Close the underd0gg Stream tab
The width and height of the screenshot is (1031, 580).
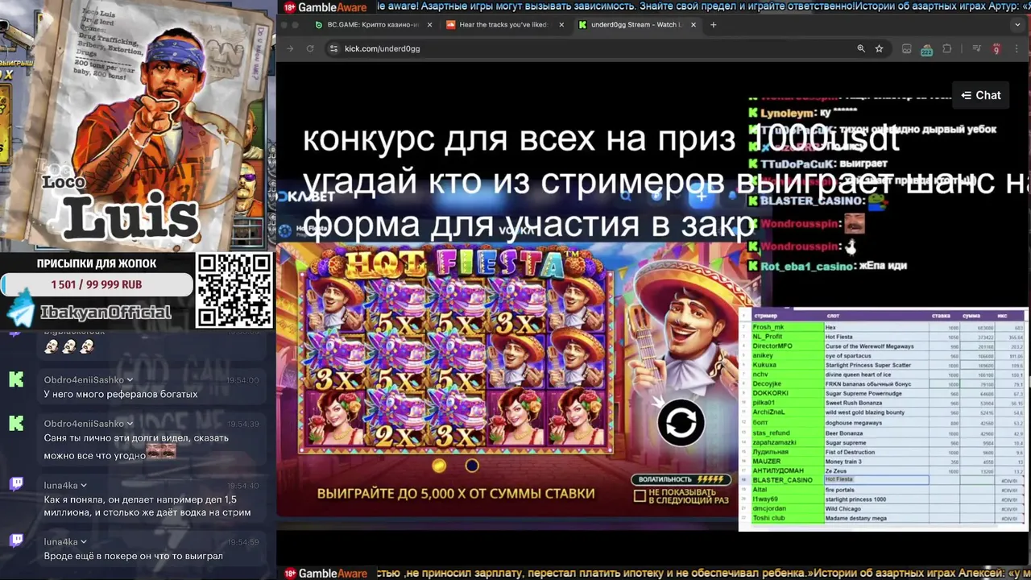(x=692, y=25)
